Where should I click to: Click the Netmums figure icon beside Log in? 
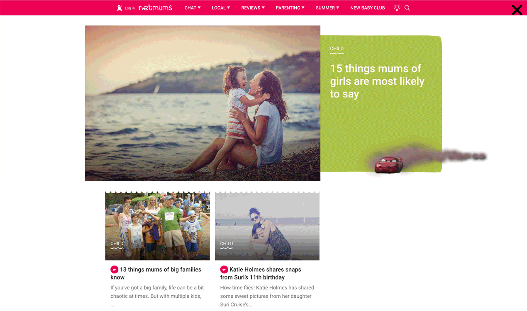tap(120, 8)
